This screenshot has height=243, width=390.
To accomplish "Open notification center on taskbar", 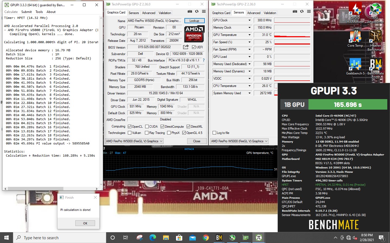I will pos(381,238).
